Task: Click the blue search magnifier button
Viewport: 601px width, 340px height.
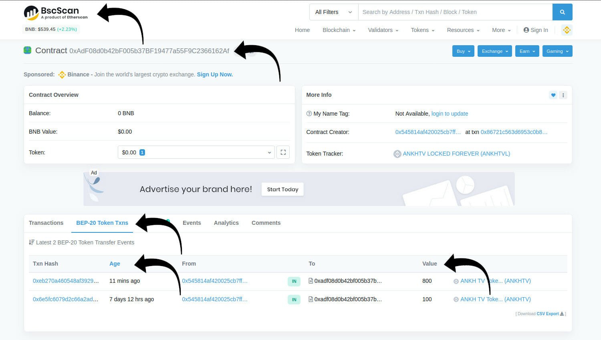Action: click(562, 12)
